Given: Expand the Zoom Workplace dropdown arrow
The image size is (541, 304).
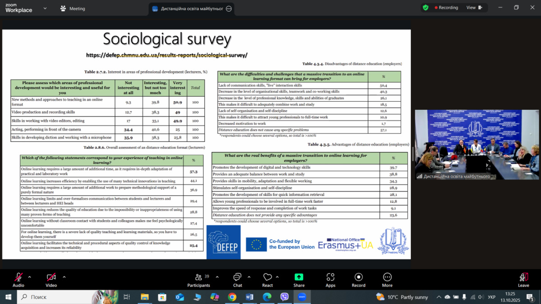Looking at the screenshot, I should (x=45, y=8).
